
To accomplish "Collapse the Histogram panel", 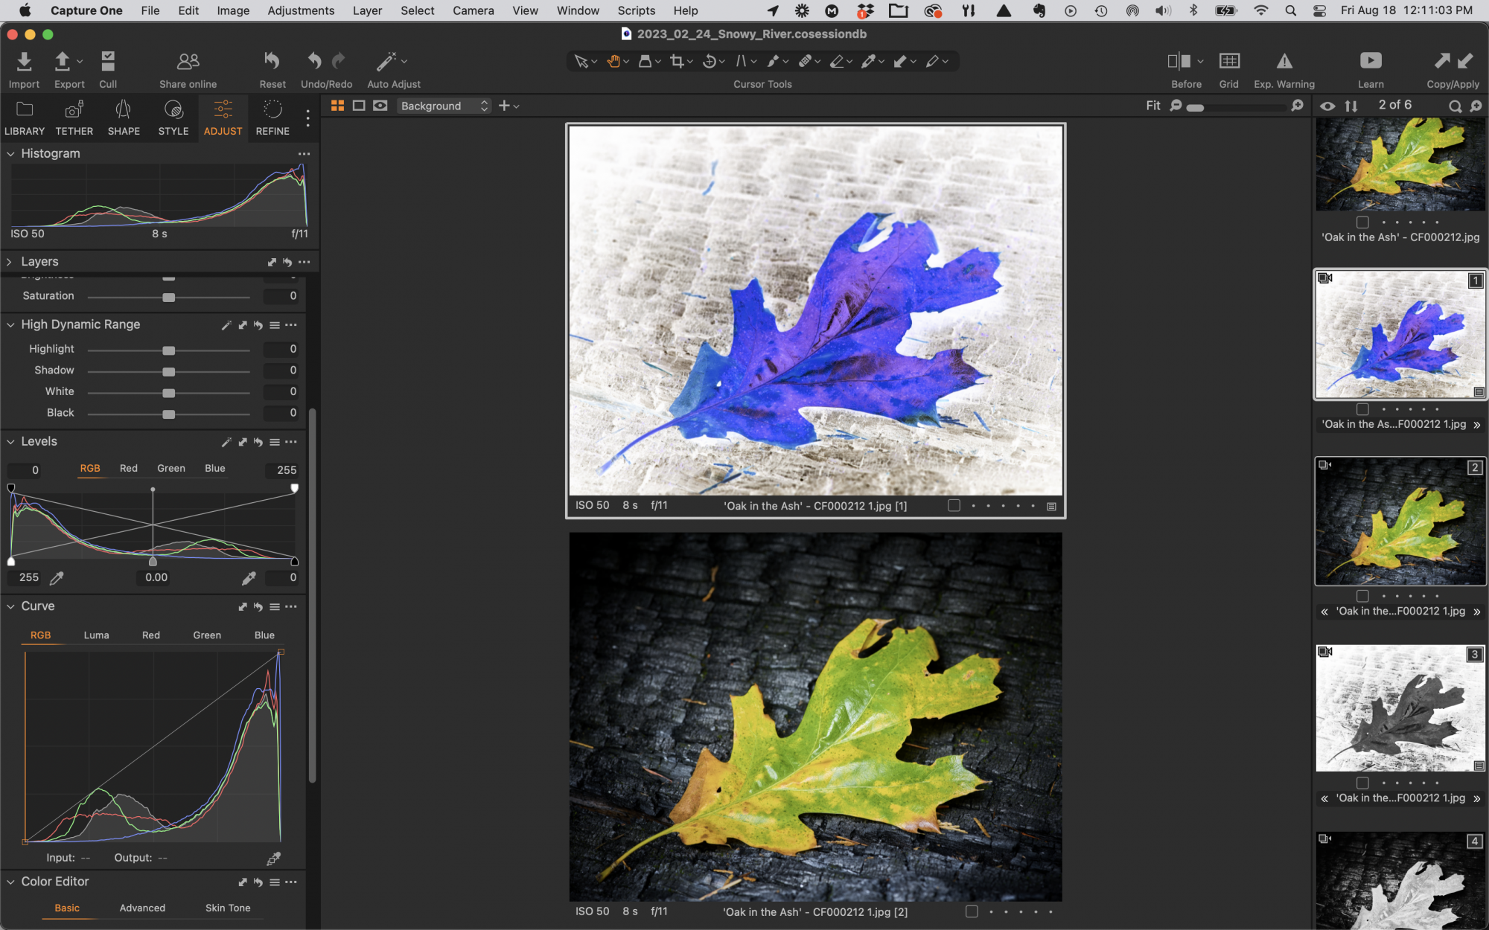I will point(10,154).
